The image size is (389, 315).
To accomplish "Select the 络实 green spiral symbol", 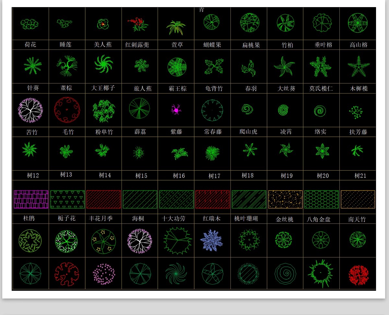I will tap(320, 111).
